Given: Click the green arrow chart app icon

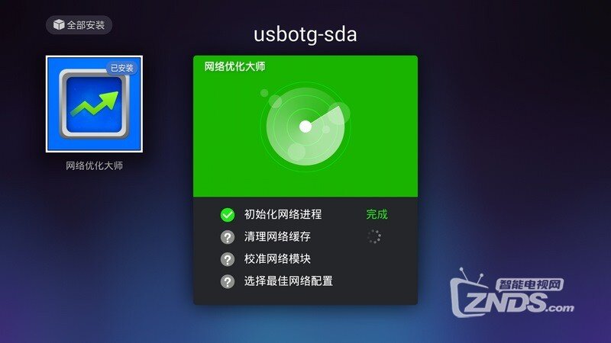Looking at the screenshot, I should coord(94,104).
